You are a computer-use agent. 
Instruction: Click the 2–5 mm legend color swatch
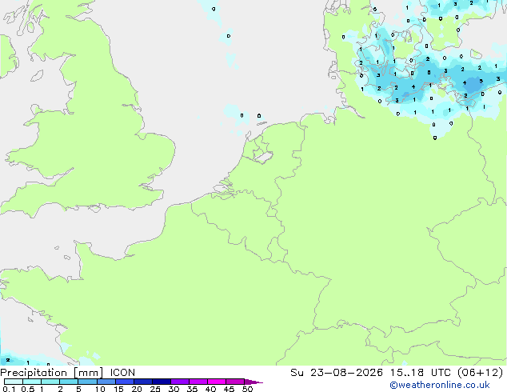[x=69, y=382]
